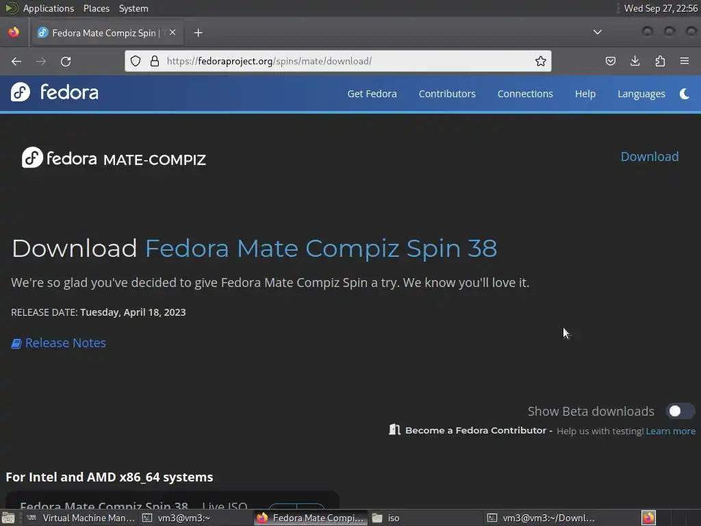Click the Fedora MATE-COMPIZ logo
This screenshot has width=701, height=526.
(x=114, y=158)
